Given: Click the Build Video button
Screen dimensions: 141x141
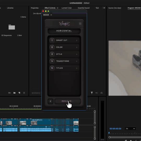Looking at the screenshot, I should 68,101.
